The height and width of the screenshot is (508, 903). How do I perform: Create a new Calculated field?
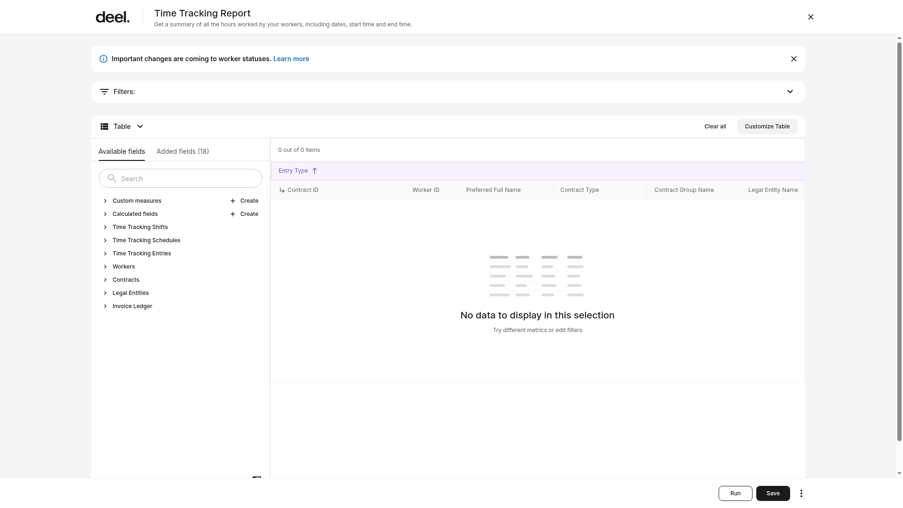(244, 214)
